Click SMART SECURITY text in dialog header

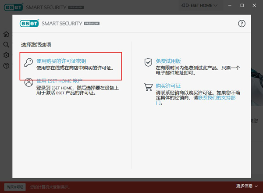point(62,24)
